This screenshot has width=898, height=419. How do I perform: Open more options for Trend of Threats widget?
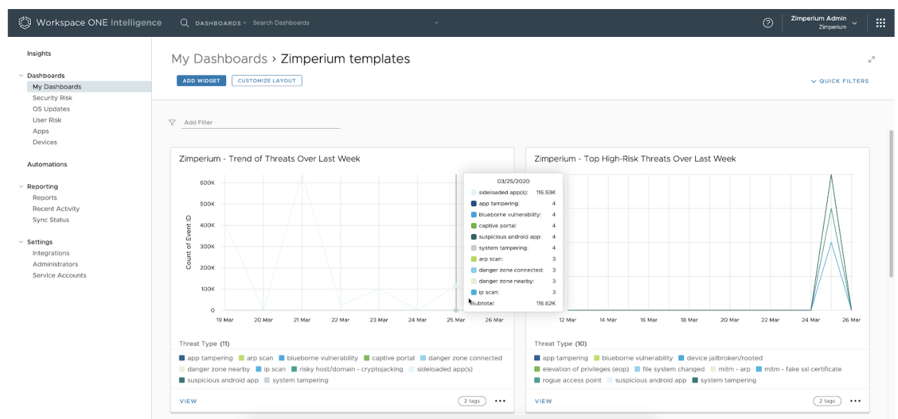pos(500,401)
